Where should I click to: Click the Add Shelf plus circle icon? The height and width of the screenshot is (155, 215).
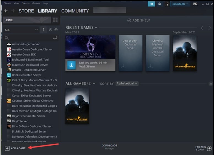tap(129, 20)
